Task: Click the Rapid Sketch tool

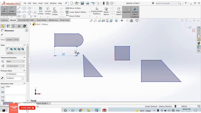Action: coord(119,11)
